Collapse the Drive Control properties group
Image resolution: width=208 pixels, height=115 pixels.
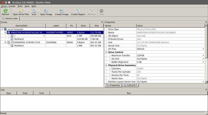(x=106, y=52)
